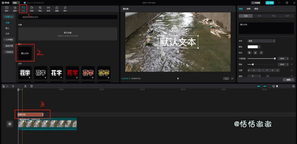Viewport: 297px width, 144px height.
Task: Select 默认 in left sidebar
Action: pos(7,28)
